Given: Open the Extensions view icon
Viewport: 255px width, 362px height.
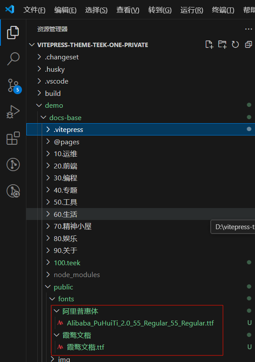Looking at the screenshot, I should coord(13,138).
